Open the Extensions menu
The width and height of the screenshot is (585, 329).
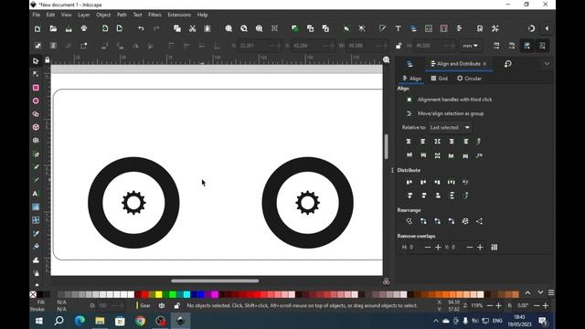tap(179, 15)
